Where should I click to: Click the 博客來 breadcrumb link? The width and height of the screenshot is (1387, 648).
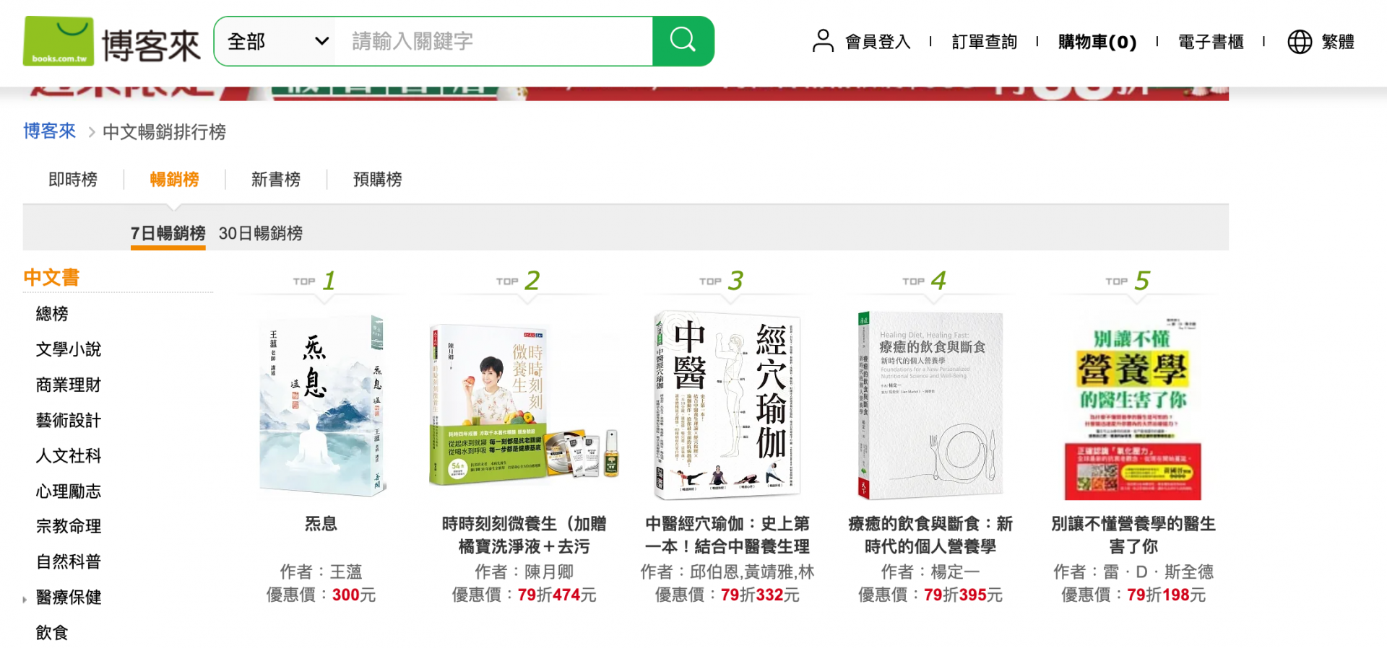49,131
